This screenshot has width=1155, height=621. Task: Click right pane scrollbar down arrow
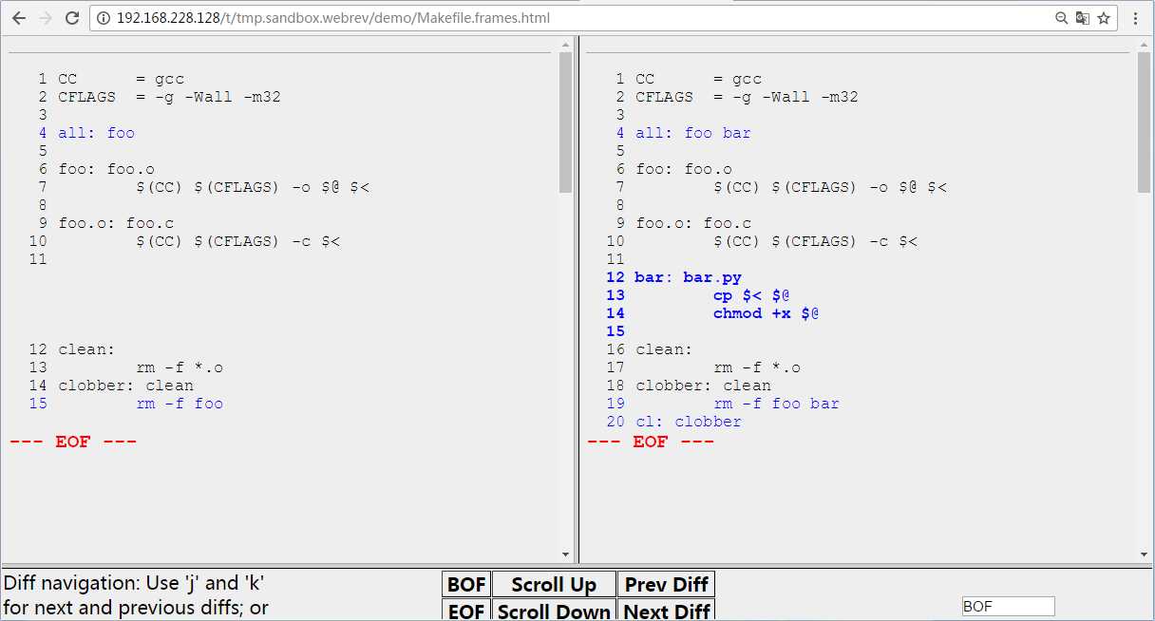pos(1144,555)
